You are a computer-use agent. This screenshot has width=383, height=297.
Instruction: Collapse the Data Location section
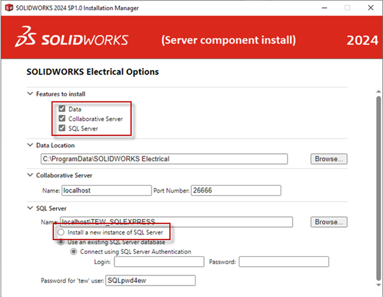(30, 145)
